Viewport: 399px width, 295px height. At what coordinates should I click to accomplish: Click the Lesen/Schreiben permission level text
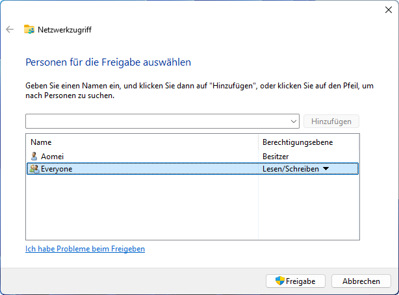pyautogui.click(x=290, y=169)
